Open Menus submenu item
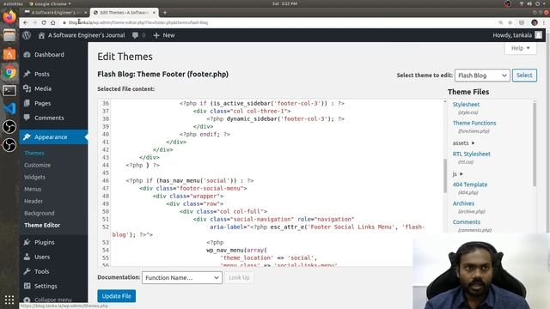 click(x=33, y=189)
